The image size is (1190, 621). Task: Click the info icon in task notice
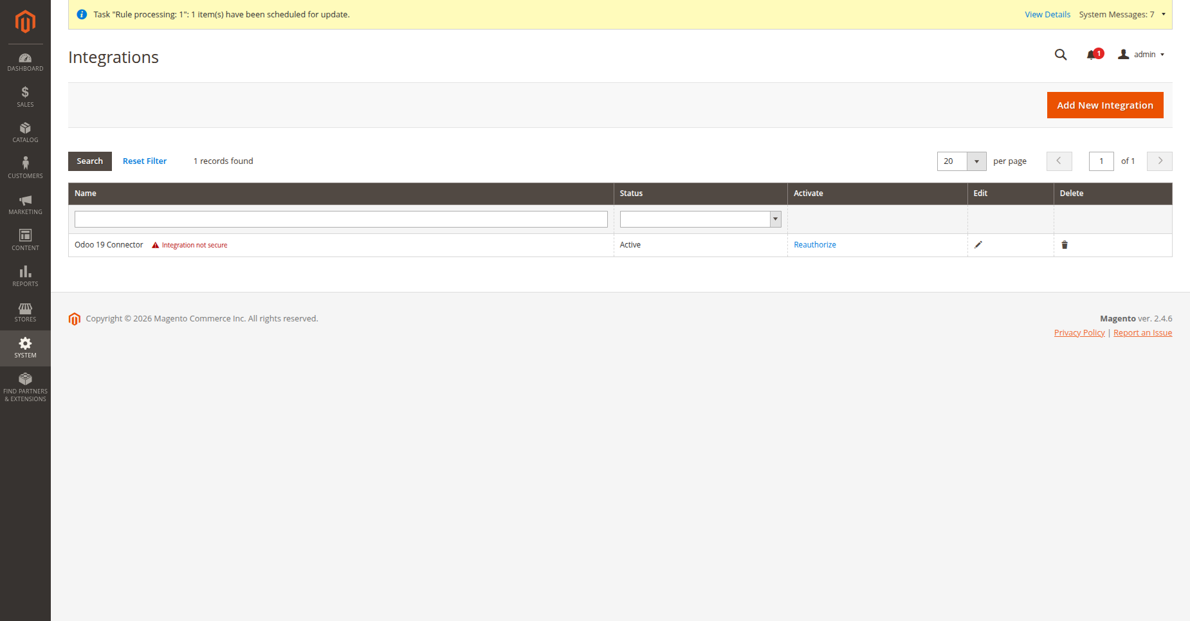(82, 14)
